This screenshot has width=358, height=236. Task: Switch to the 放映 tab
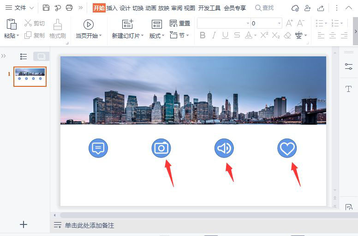coord(164,8)
